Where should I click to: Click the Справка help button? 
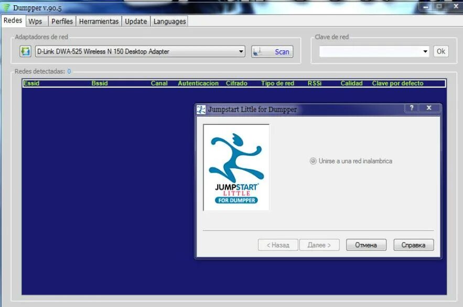414,245
